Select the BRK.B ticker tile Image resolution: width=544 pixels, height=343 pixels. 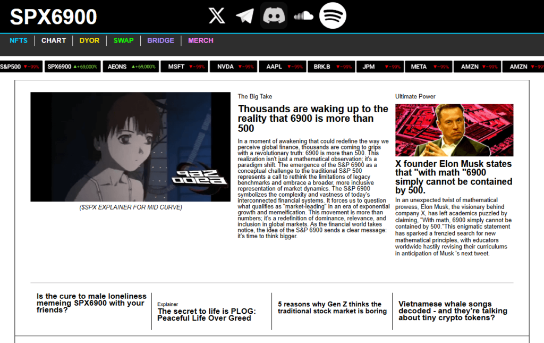[x=331, y=66]
